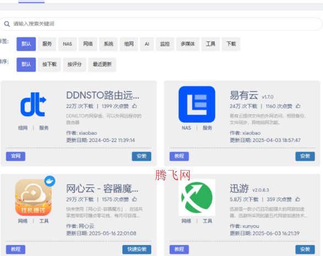Filter by 多媒体 tag

pyautogui.click(x=188, y=44)
